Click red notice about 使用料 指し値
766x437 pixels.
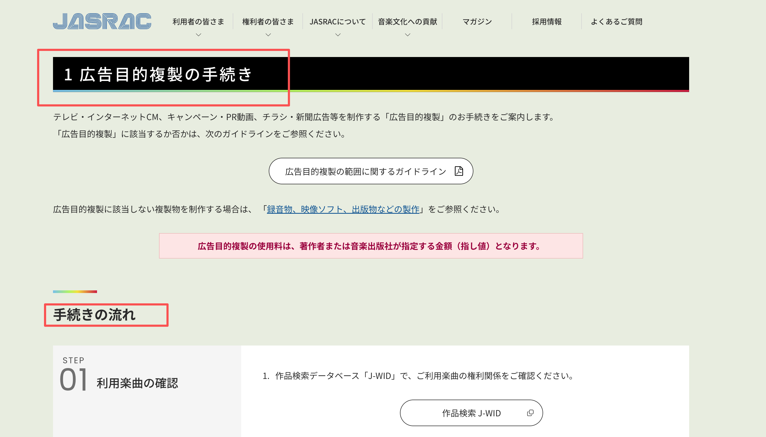pos(371,246)
